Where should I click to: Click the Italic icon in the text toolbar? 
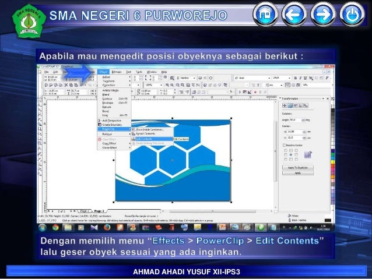300,78
